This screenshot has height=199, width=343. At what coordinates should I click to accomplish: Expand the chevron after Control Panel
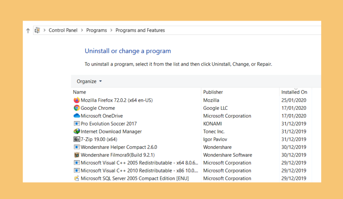(82, 30)
